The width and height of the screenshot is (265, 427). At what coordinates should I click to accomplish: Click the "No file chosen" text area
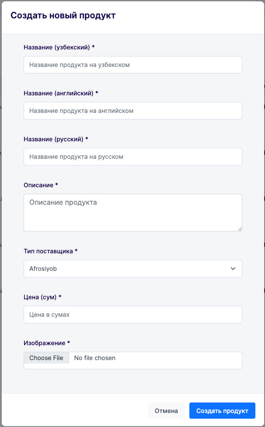coord(95,358)
